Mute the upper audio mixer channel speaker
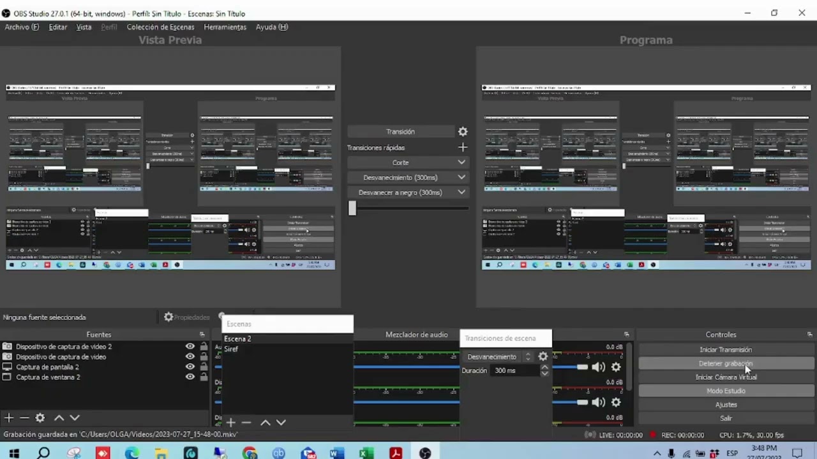The image size is (817, 459). (x=598, y=367)
